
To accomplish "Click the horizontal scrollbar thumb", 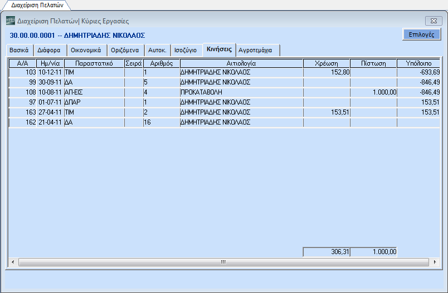I will click(223, 262).
